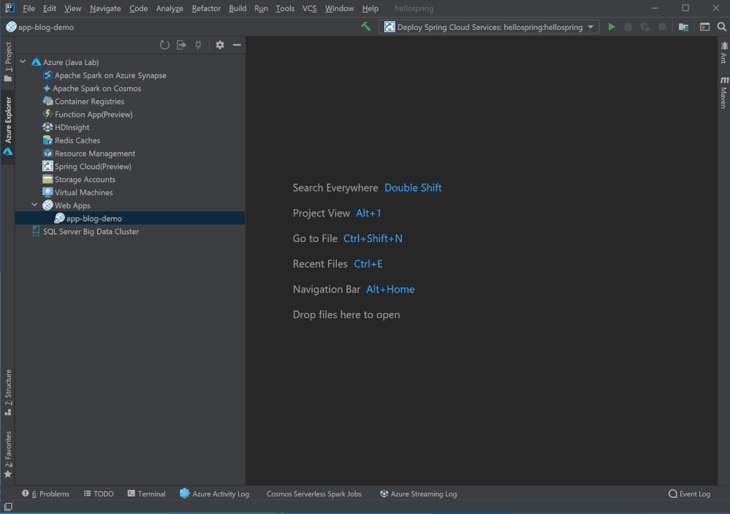Click the Refresh icon in Azure Explorer
This screenshot has height=514, width=730.
click(164, 45)
